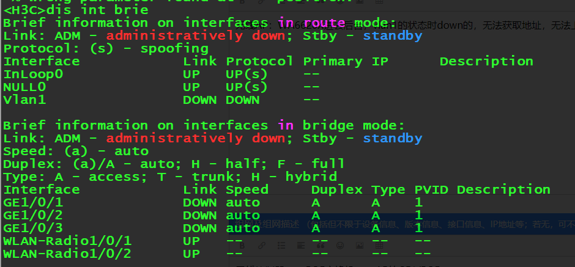The height and width of the screenshot is (267, 575).
Task: Open the emoji picker icon
Action: [340, 245]
